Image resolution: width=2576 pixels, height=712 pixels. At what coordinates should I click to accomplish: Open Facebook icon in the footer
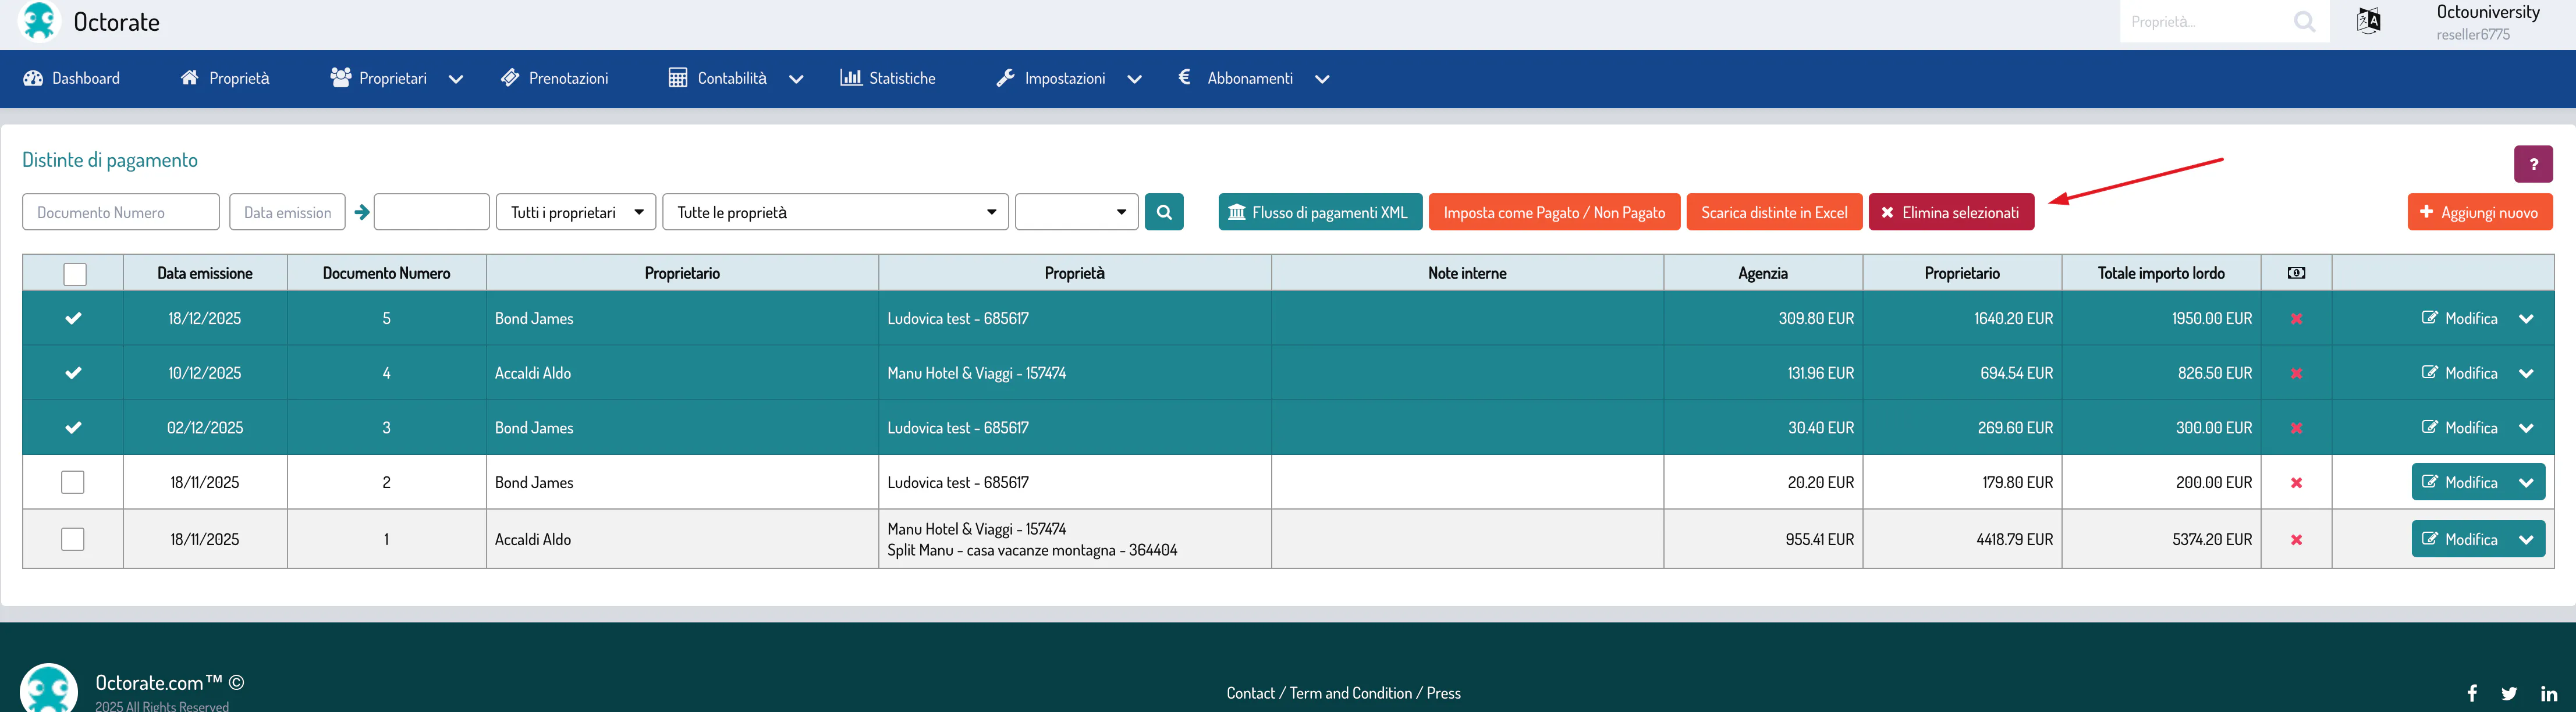[x=2472, y=693]
